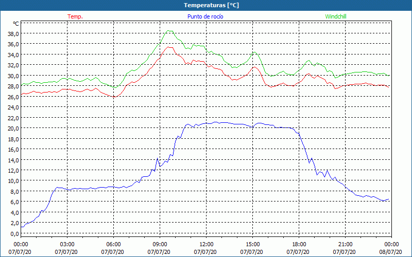Click the 03:00 time axis label
This screenshot has width=412, height=257.
coord(67,245)
